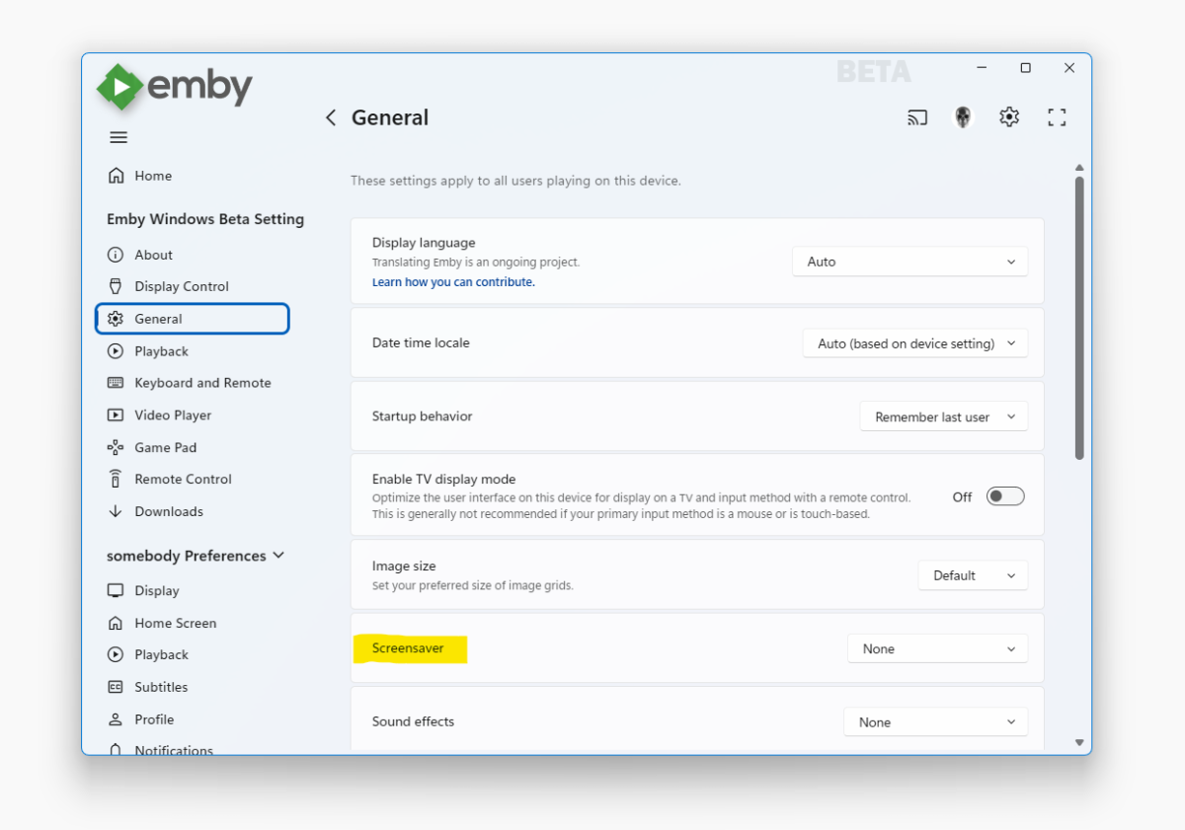Screen dimensions: 1185x830
Task: Toggle fullscreen with the corner-brackets icon
Action: [x=1057, y=117]
